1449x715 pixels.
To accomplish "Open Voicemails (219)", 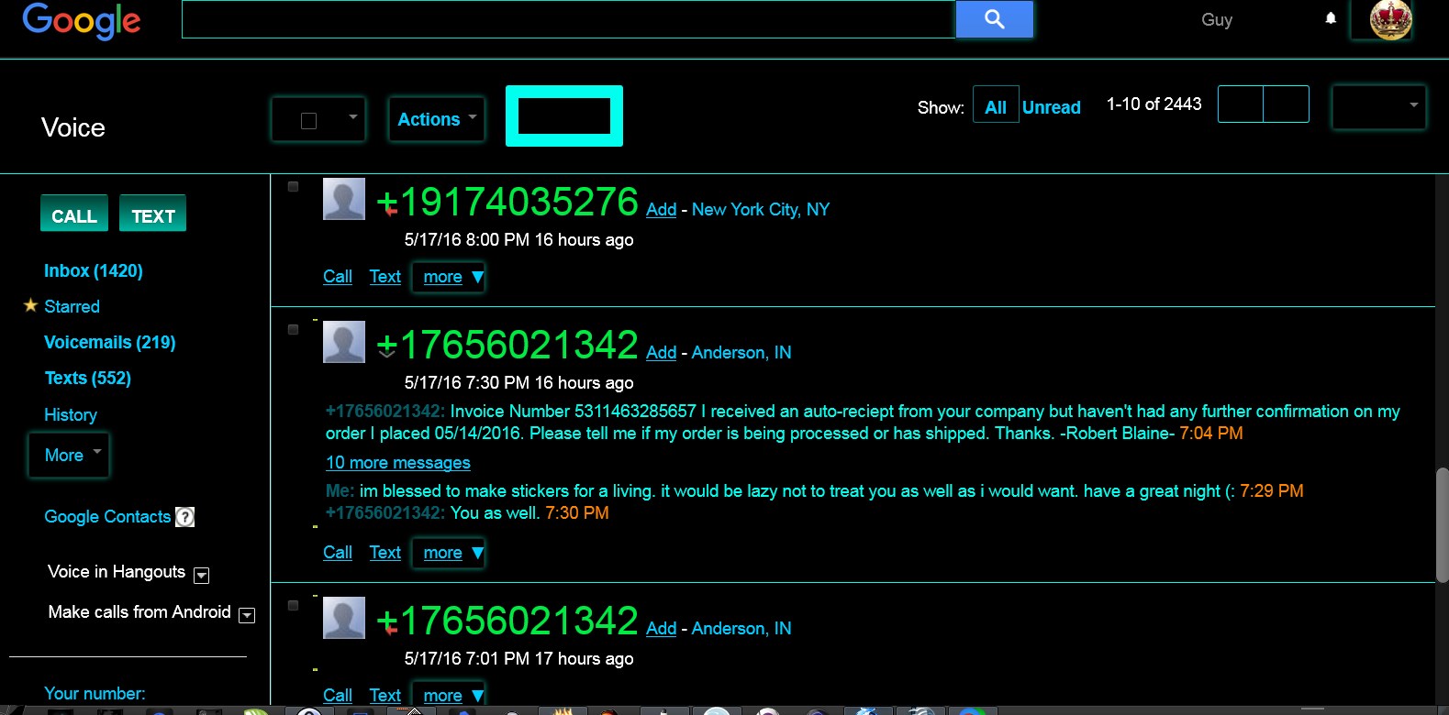I will pos(110,342).
